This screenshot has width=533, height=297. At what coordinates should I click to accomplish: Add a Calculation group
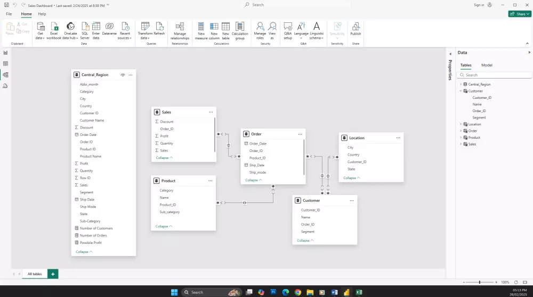click(x=240, y=31)
